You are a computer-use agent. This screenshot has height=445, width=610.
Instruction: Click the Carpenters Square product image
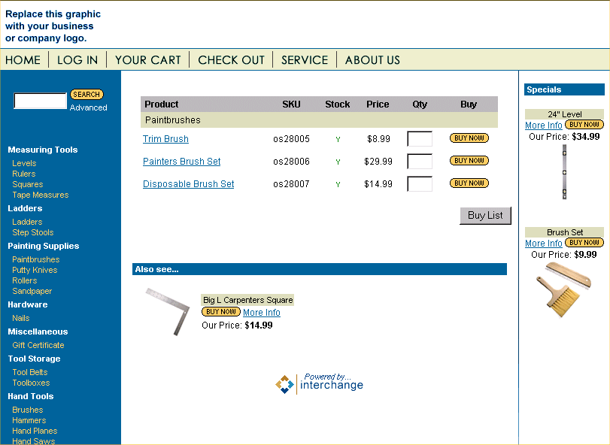167,311
